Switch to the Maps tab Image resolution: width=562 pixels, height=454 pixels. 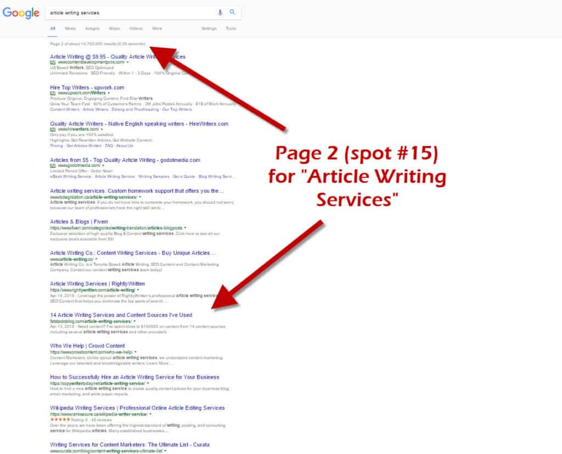pos(114,29)
